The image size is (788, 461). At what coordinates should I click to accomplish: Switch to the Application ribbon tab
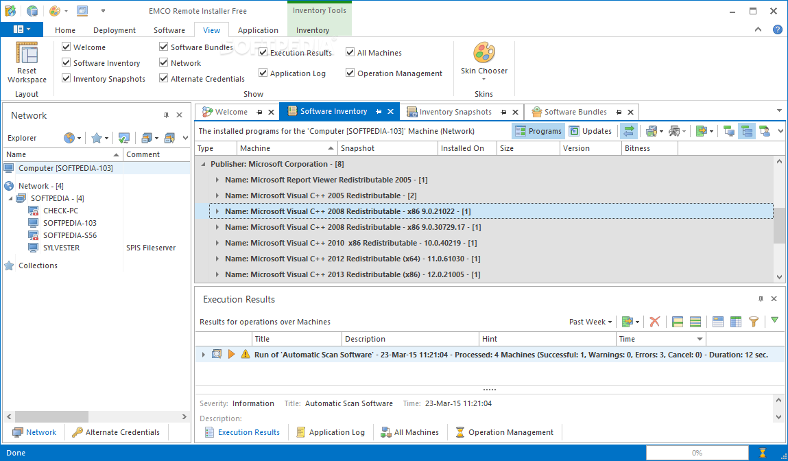pyautogui.click(x=258, y=30)
